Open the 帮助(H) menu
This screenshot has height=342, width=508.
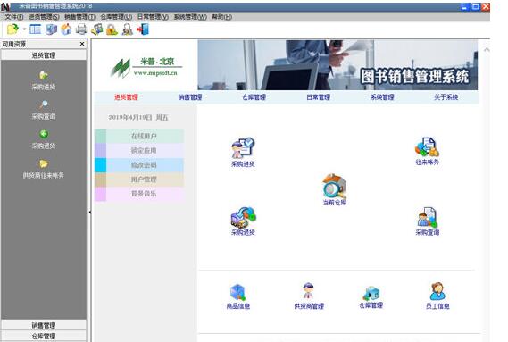pos(222,17)
